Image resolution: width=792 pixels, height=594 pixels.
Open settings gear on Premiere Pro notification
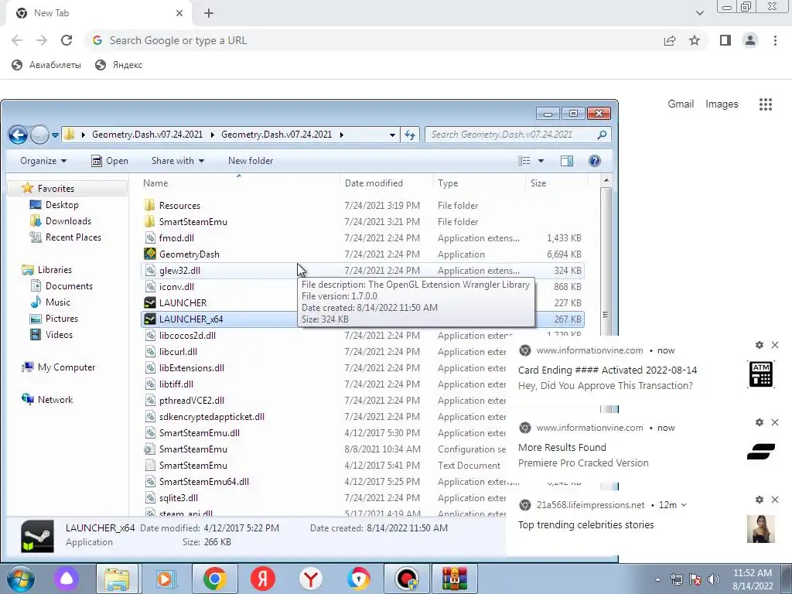point(760,422)
